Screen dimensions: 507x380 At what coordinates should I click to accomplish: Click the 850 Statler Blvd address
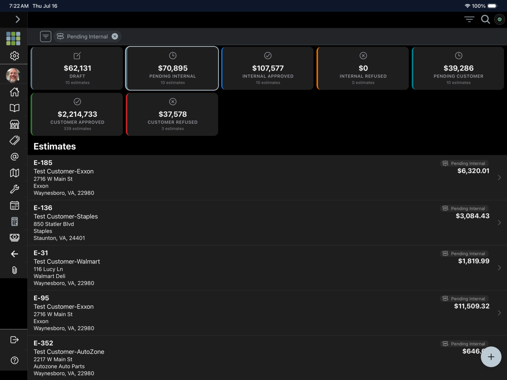[54, 224]
